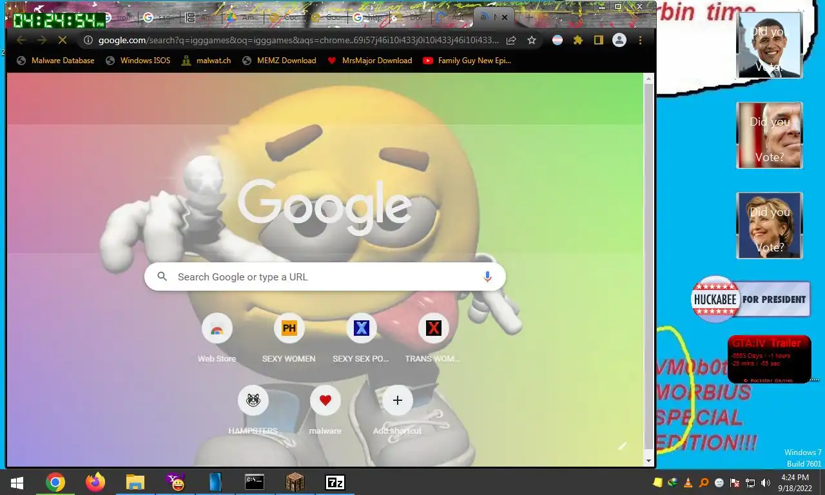Screen dimensions: 825x495
Task: Go back to the previous page
Action: coord(21,40)
